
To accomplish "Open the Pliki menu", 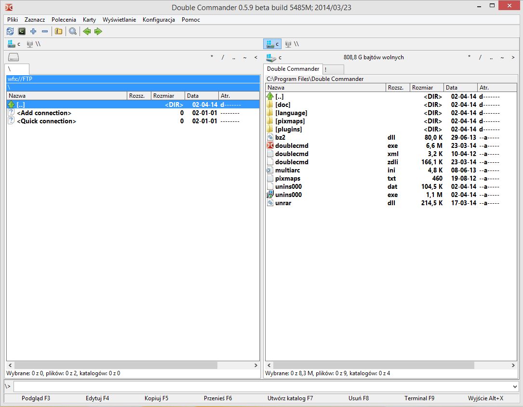I will pyautogui.click(x=13, y=20).
